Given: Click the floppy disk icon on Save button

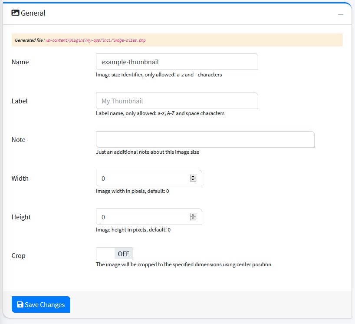Looking at the screenshot, I should pos(20,304).
